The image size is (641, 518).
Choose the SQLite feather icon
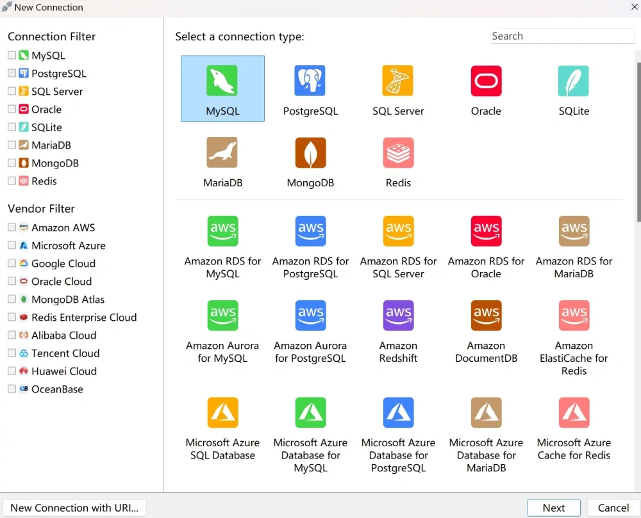pos(574,81)
